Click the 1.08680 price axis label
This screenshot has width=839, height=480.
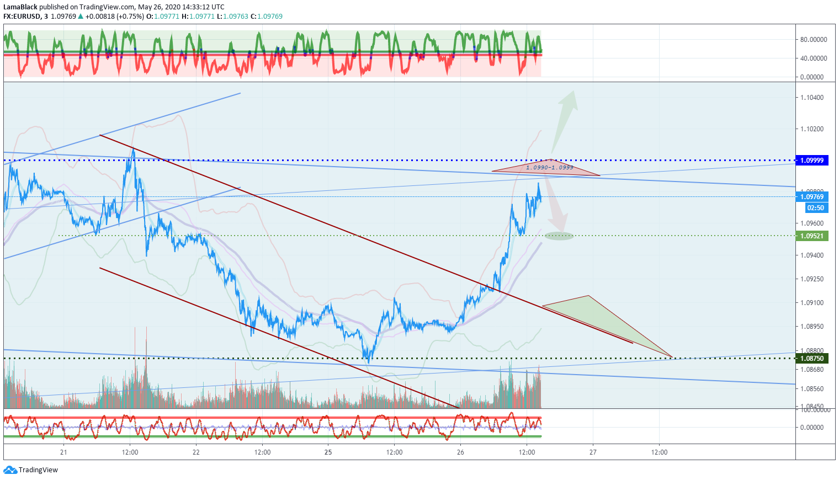[812, 370]
